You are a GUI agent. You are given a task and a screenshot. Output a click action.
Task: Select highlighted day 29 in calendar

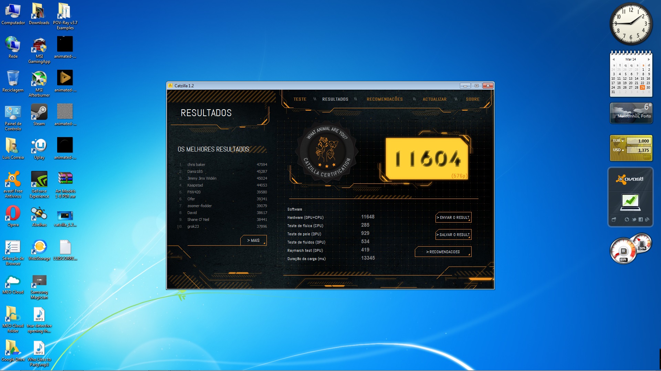(642, 87)
